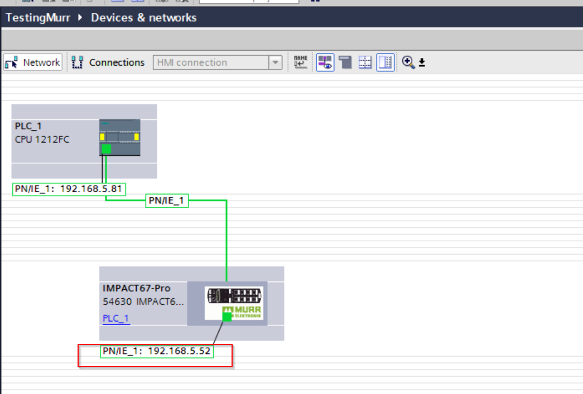Screen dimensions: 583x394
Task: Select the PN/IE_1: 192.168.5.52 address label
Action: 157,351
